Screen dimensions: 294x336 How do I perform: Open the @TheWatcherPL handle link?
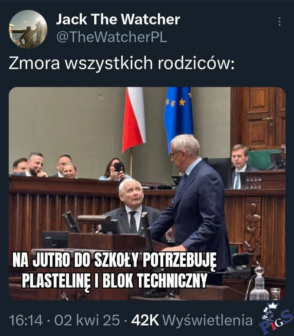[111, 37]
